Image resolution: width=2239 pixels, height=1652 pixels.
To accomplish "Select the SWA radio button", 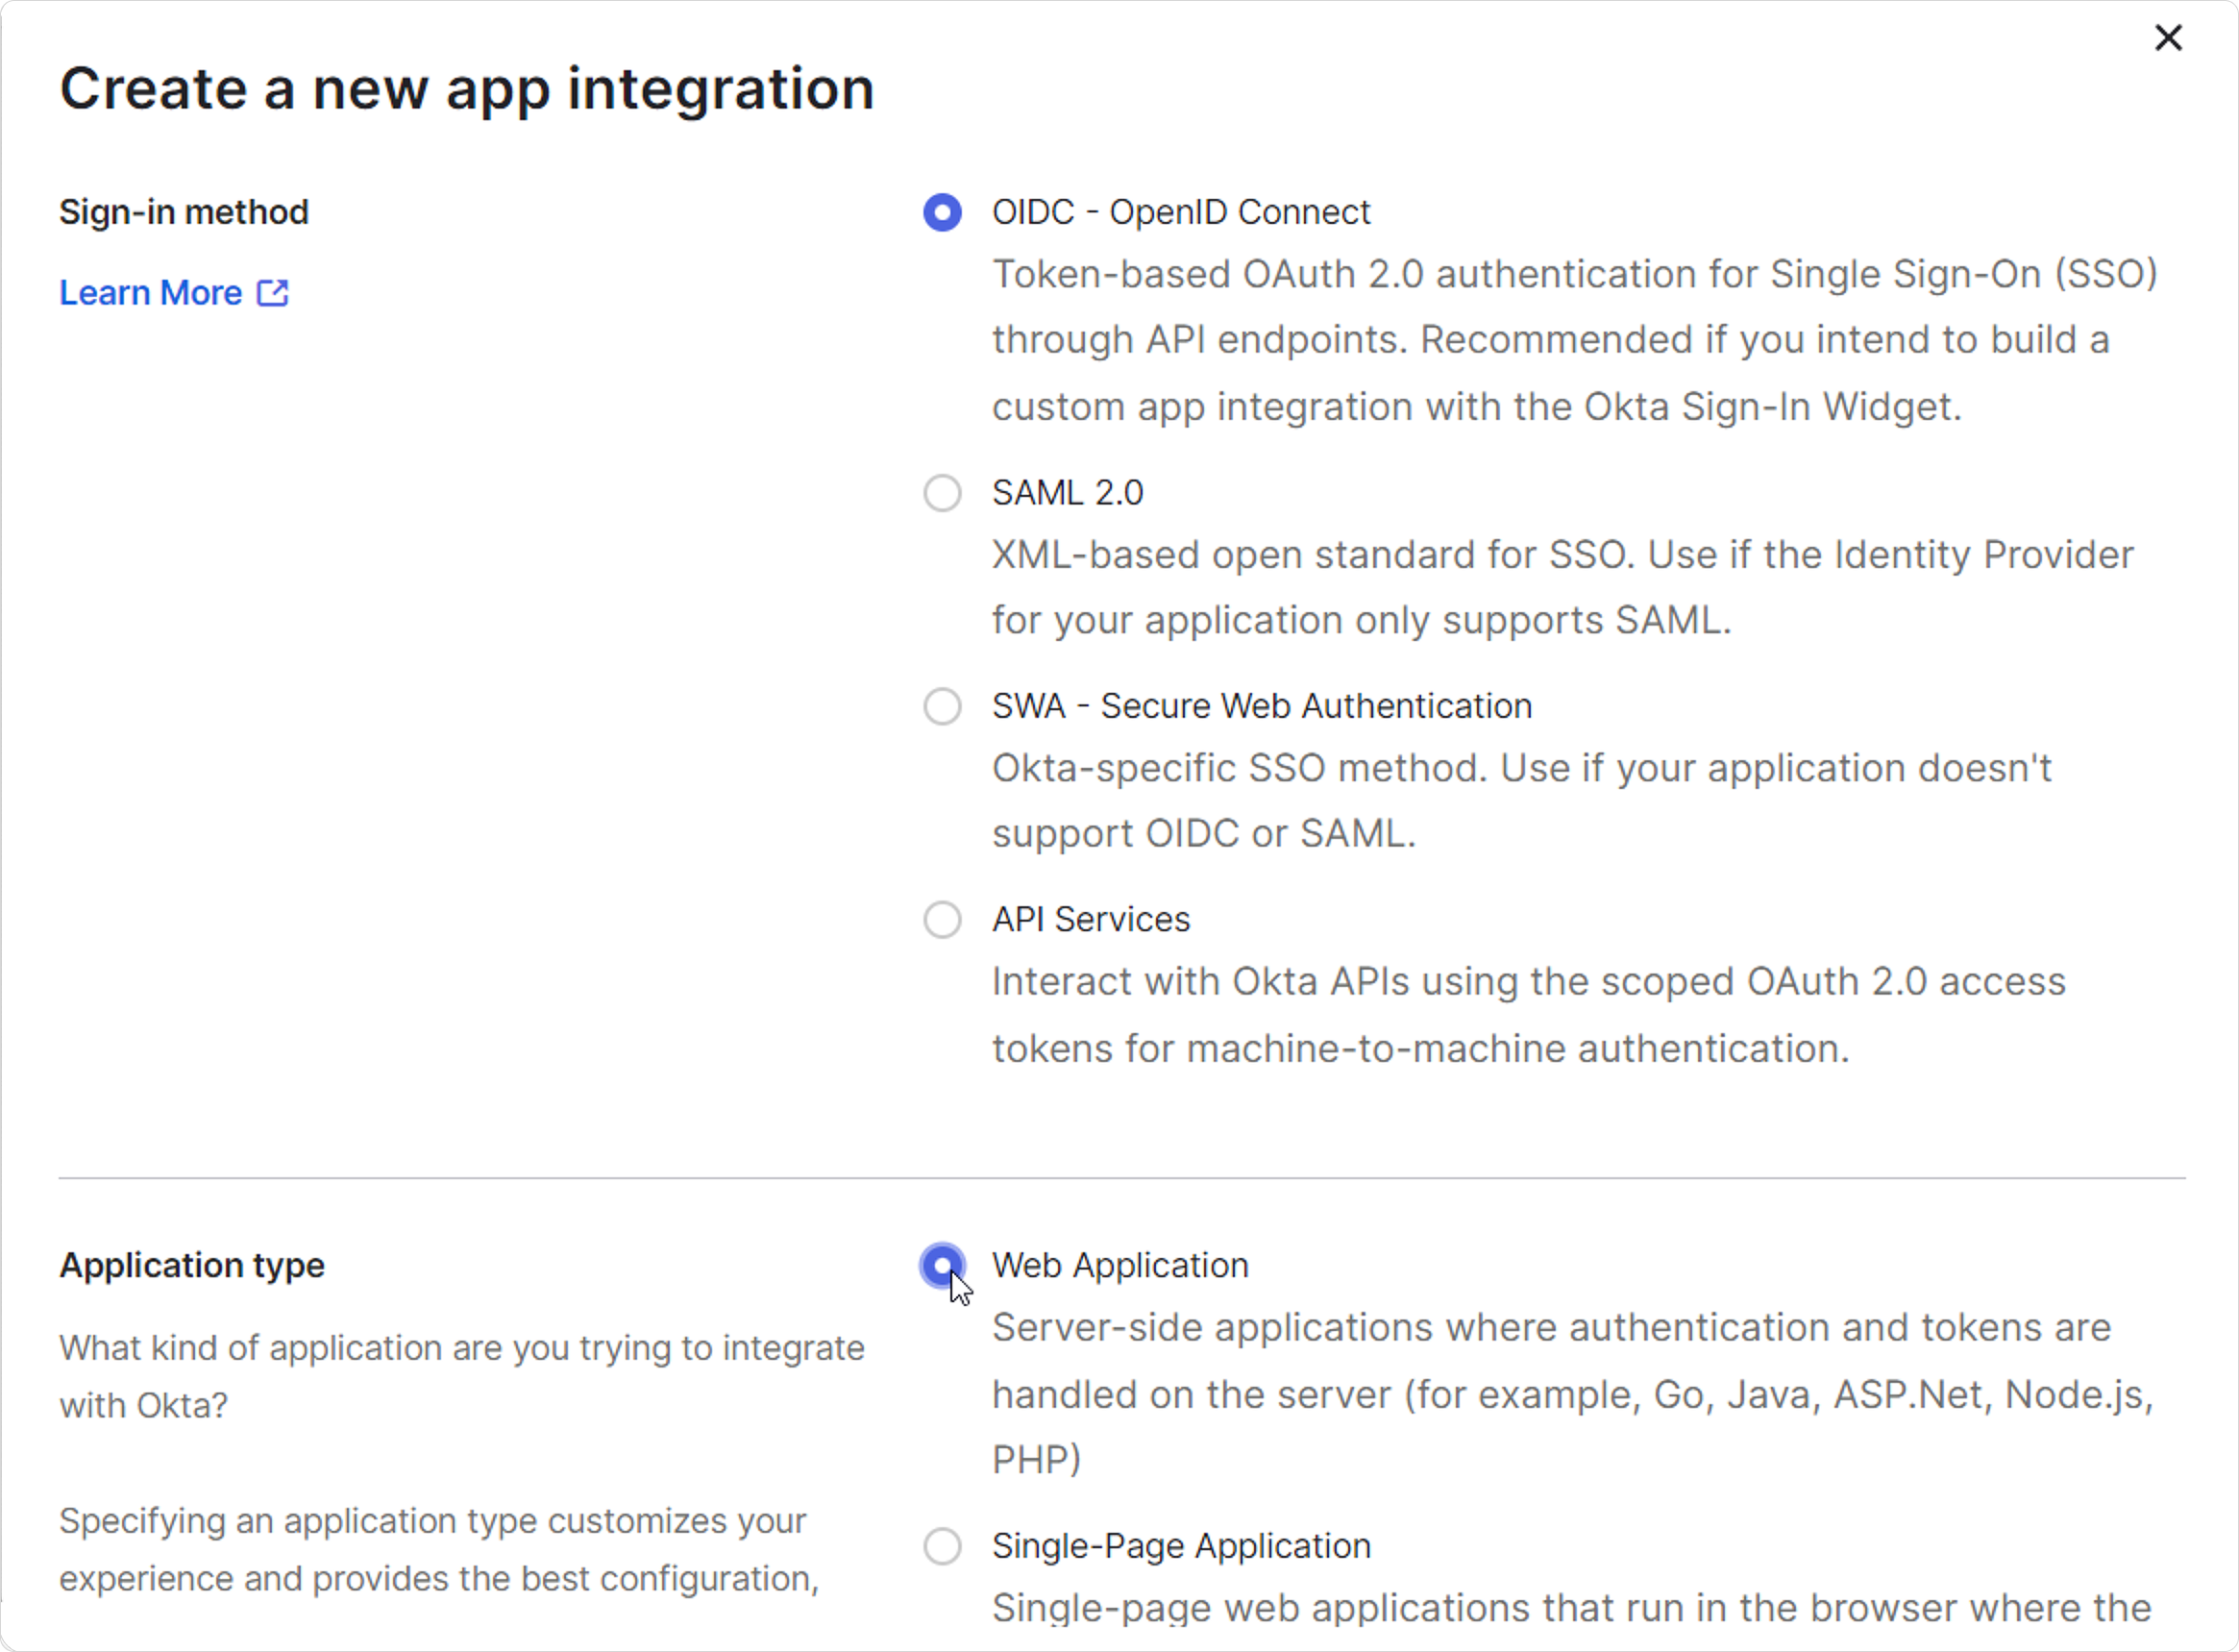I will [x=942, y=706].
